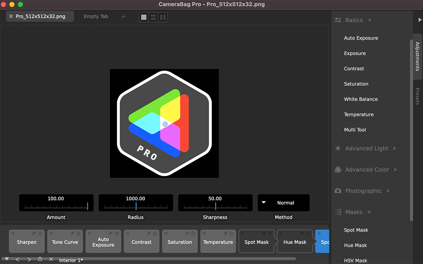Remove the Saturation tile
Screen dimensions: 423x264
(166, 233)
